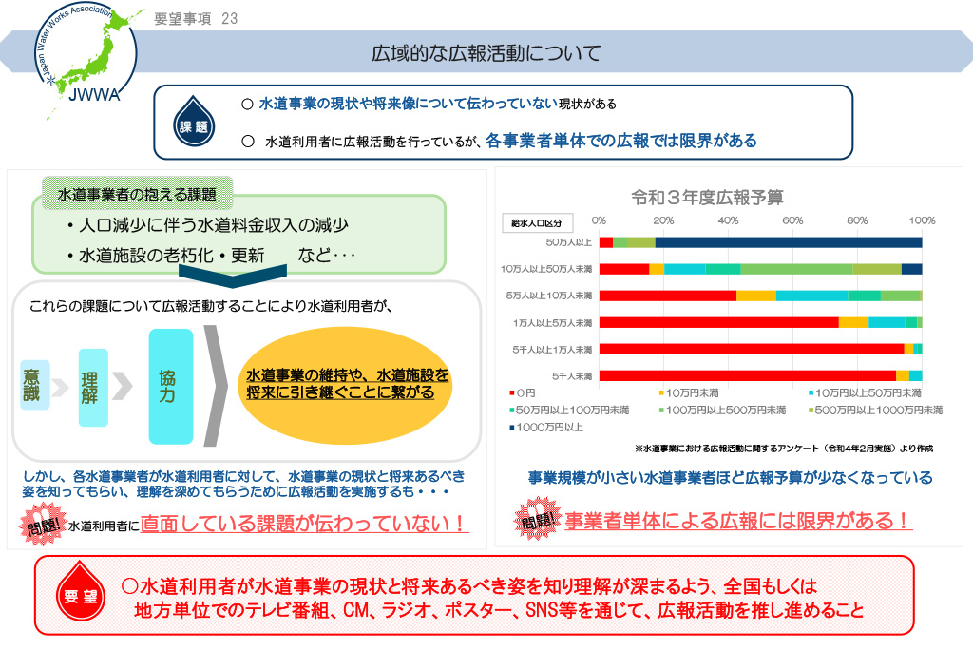973x650 pixels.
Task: Click the 1万人以上5万人未満 row label
Action: [552, 323]
